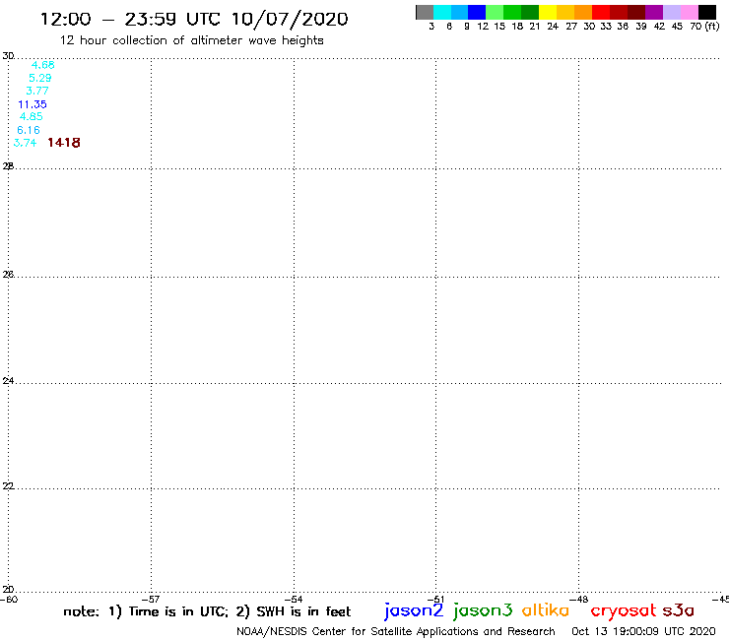Viewport: 729px width, 640px height.
Task: Select the black swatch ending the legend
Action: pos(706,12)
